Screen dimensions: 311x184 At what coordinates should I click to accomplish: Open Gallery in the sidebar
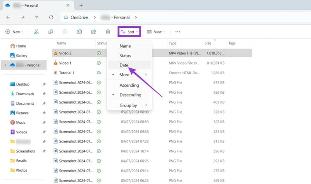tap(19, 56)
